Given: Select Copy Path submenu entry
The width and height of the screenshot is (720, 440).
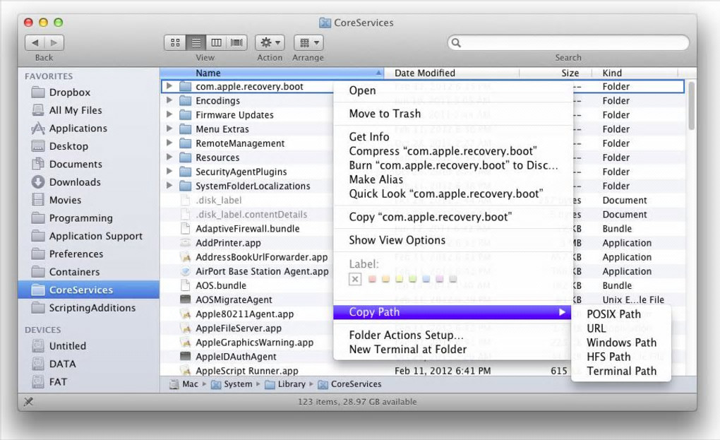Looking at the screenshot, I should [x=452, y=312].
